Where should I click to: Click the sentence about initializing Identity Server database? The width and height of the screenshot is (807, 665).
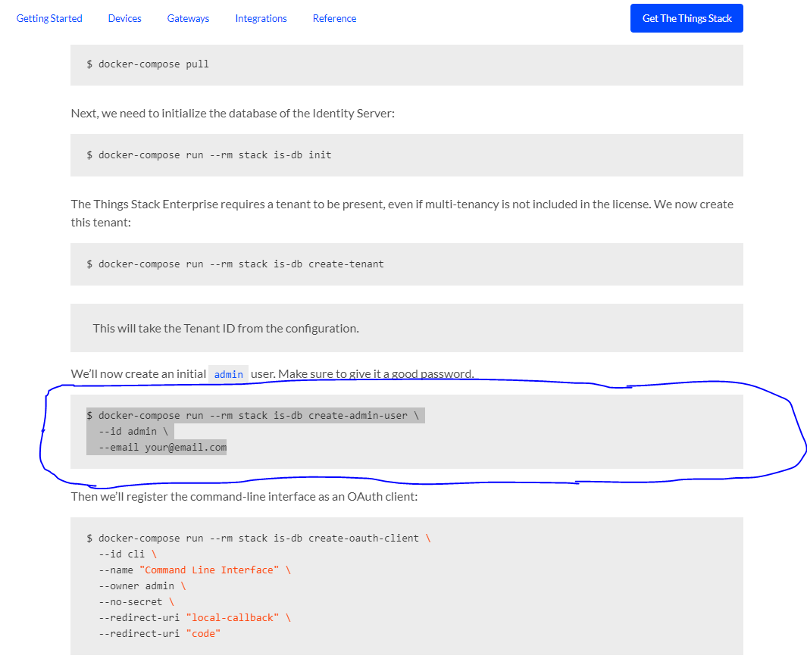pyautogui.click(x=233, y=114)
